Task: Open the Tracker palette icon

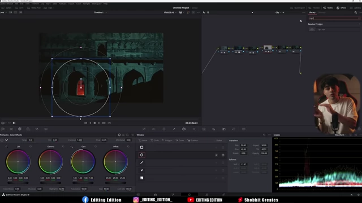Action: [x=194, y=129]
